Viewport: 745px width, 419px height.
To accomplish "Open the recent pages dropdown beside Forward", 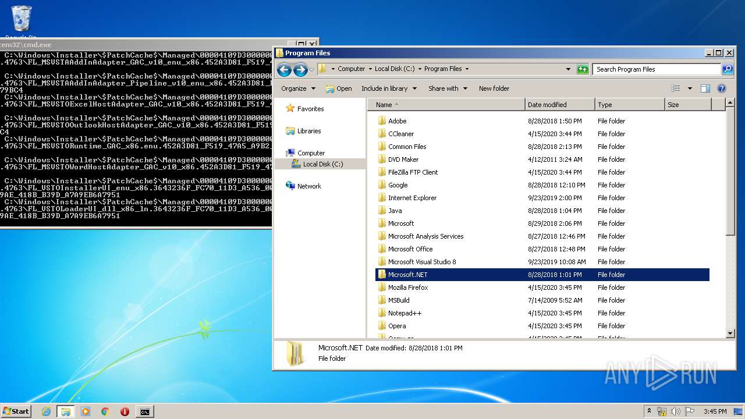I will pyautogui.click(x=311, y=70).
